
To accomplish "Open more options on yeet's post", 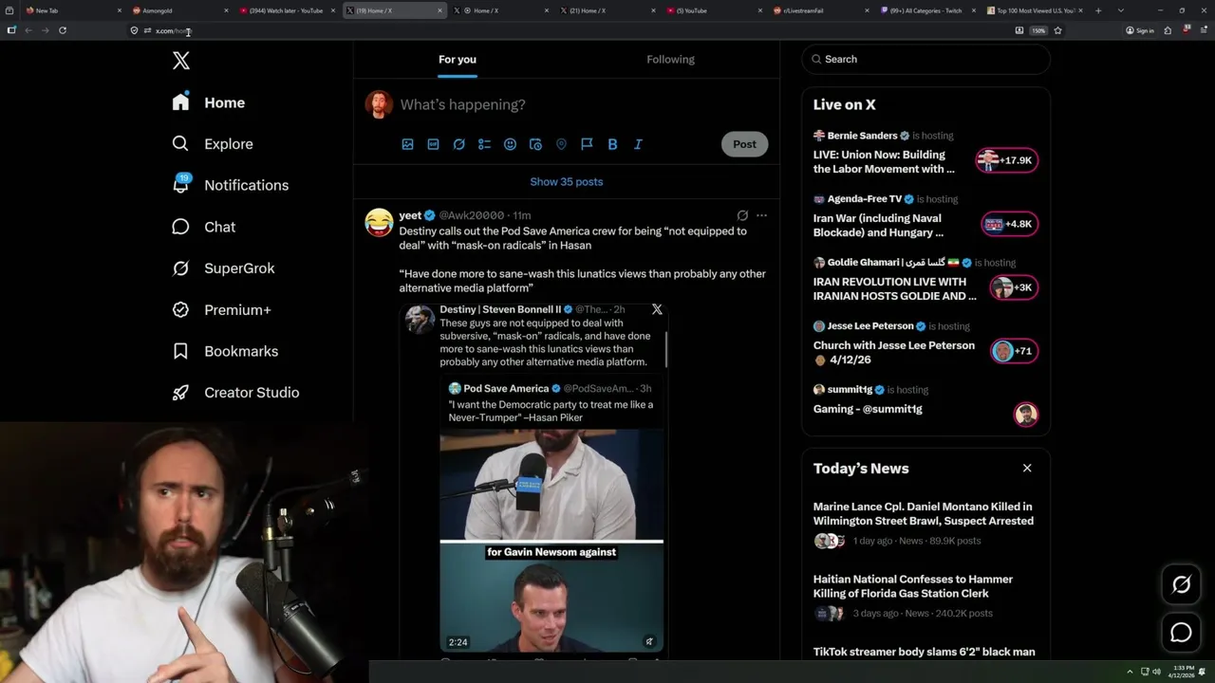I will [761, 215].
